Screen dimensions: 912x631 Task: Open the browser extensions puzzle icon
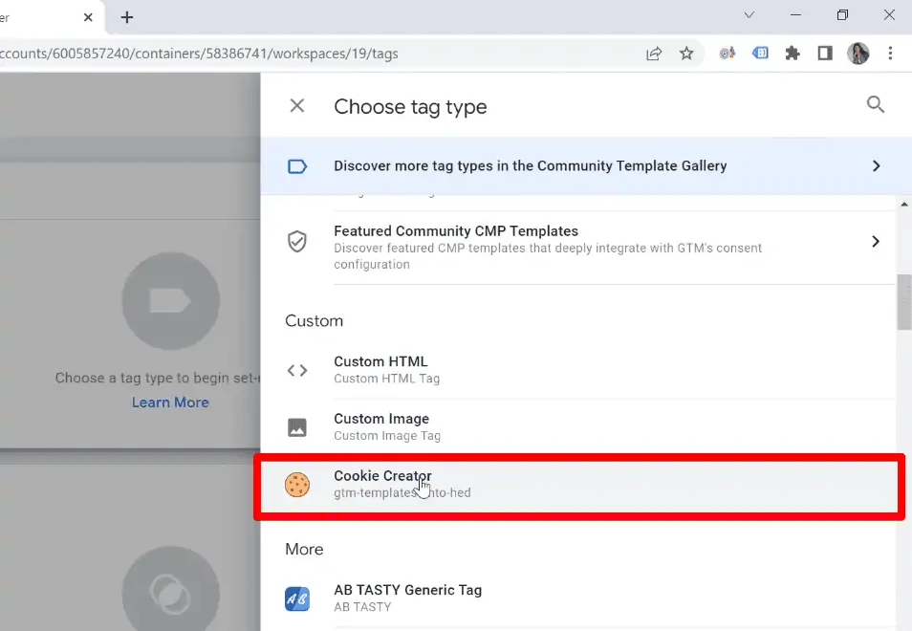click(x=792, y=54)
